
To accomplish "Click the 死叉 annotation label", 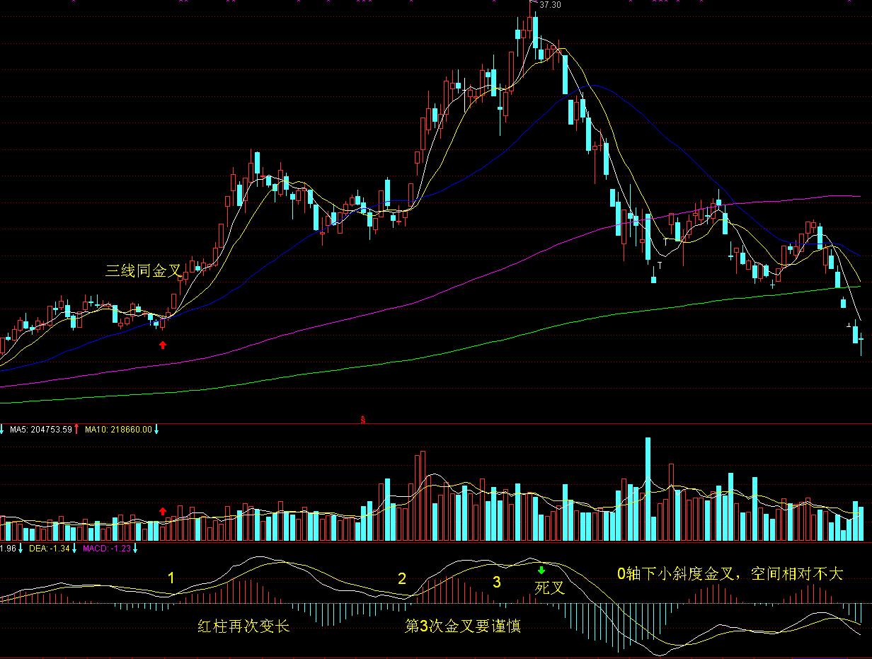I will click(549, 588).
